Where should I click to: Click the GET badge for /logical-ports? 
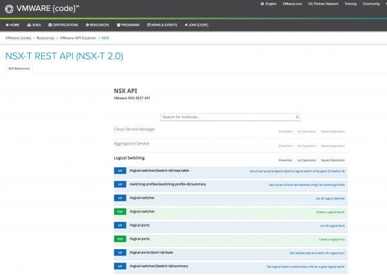point(120,225)
